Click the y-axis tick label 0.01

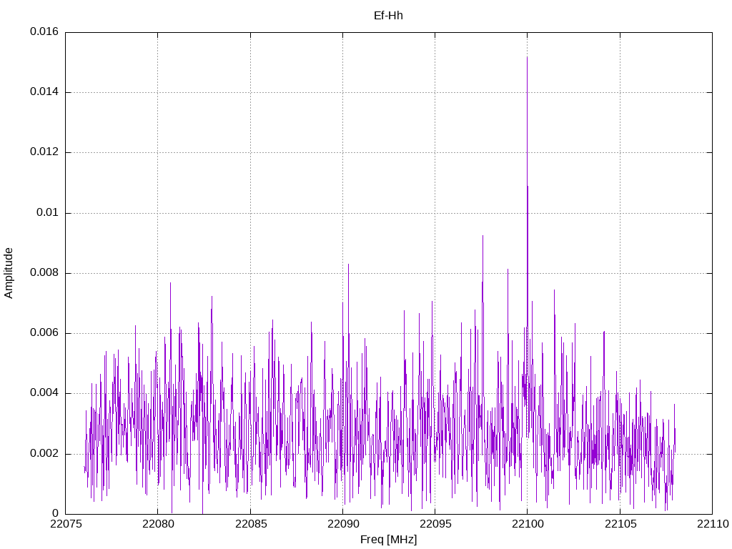[48, 213]
